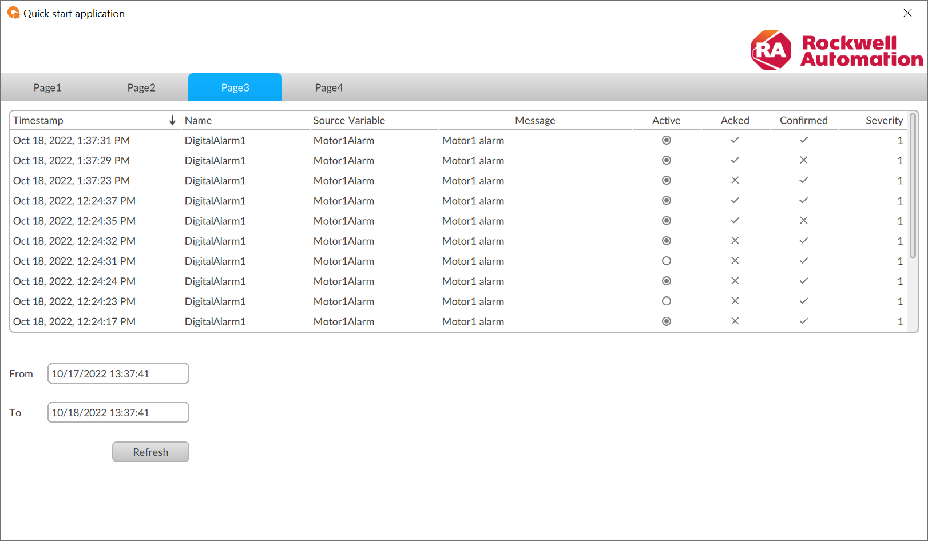Select the Oct 18 12:24:32 PM timestamp row

(74, 241)
